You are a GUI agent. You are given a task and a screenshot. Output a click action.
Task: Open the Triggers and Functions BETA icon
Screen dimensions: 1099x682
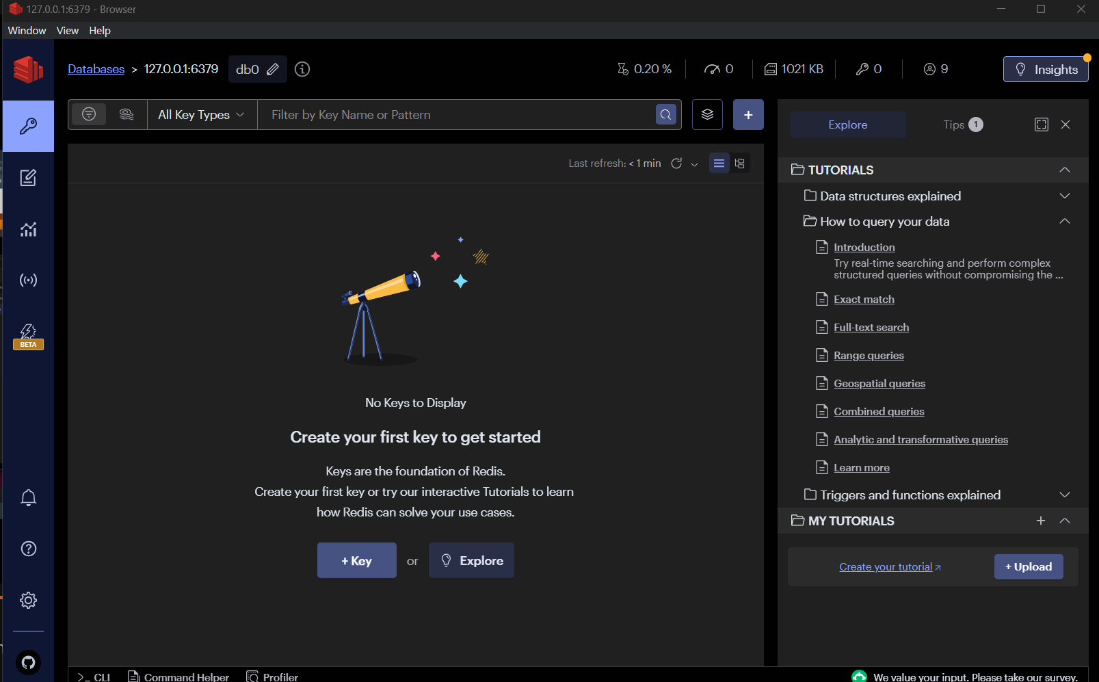click(x=28, y=336)
